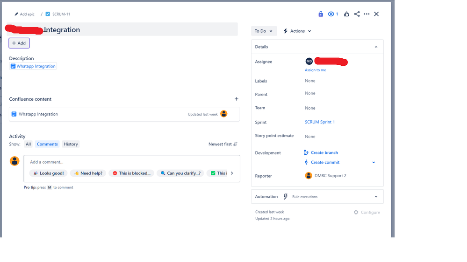
Task: Click the Create branch link
Action: point(324,153)
